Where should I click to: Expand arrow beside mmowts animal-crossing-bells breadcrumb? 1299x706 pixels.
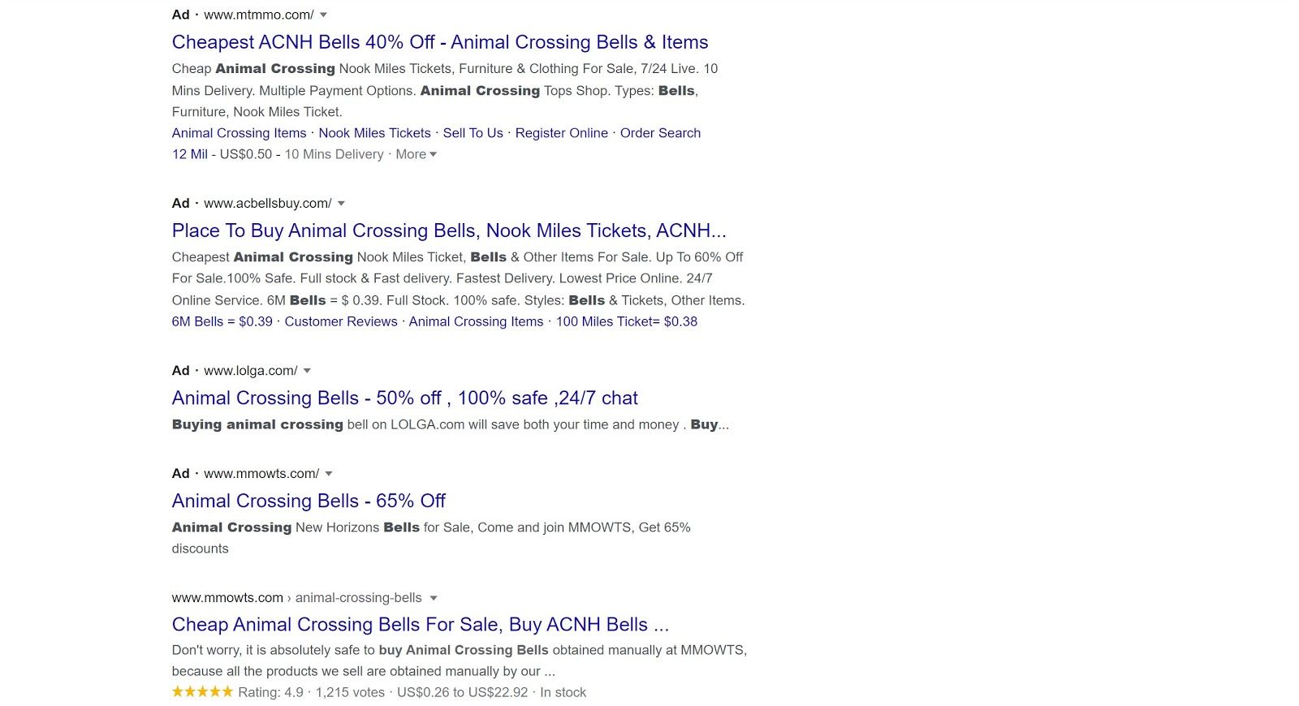pyautogui.click(x=434, y=598)
